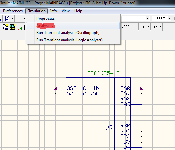Open the XY coordinate dropdown
The height and width of the screenshot is (150, 175).
161,27
